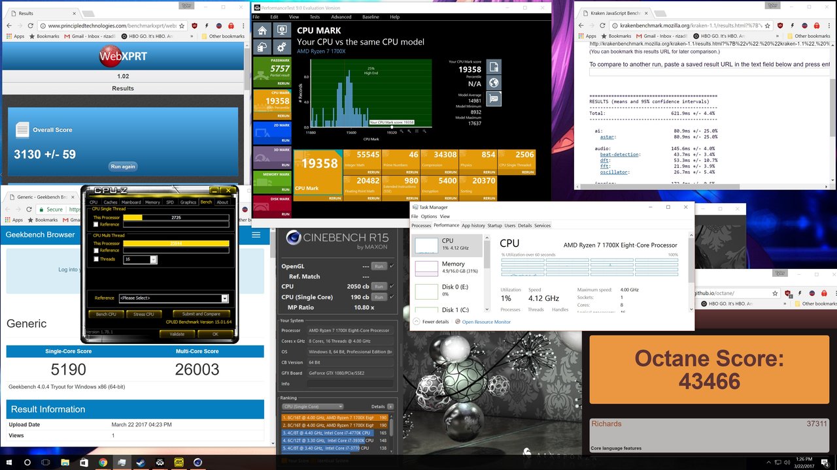837x470 pixels.
Task: Tick the Reference checkbox under CPU Multi Thread
Action: [x=95, y=250]
